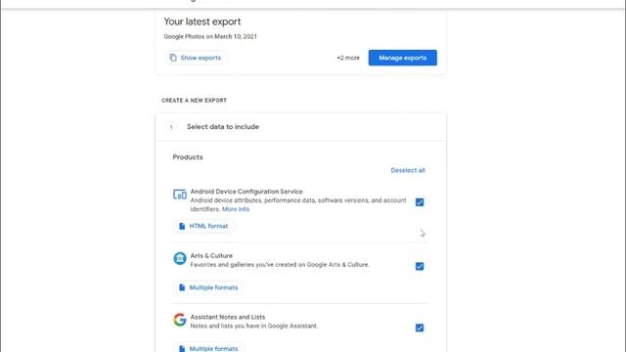Click the 'CREATE A NEW EXPORT' label
The height and width of the screenshot is (352, 626).
pyautogui.click(x=194, y=101)
